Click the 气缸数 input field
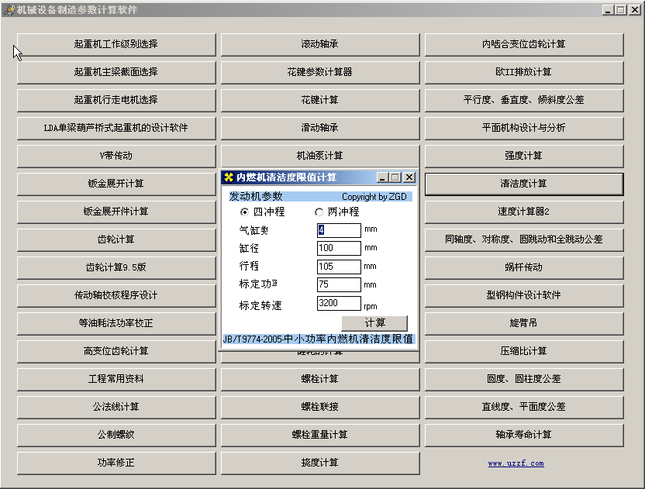 [339, 230]
